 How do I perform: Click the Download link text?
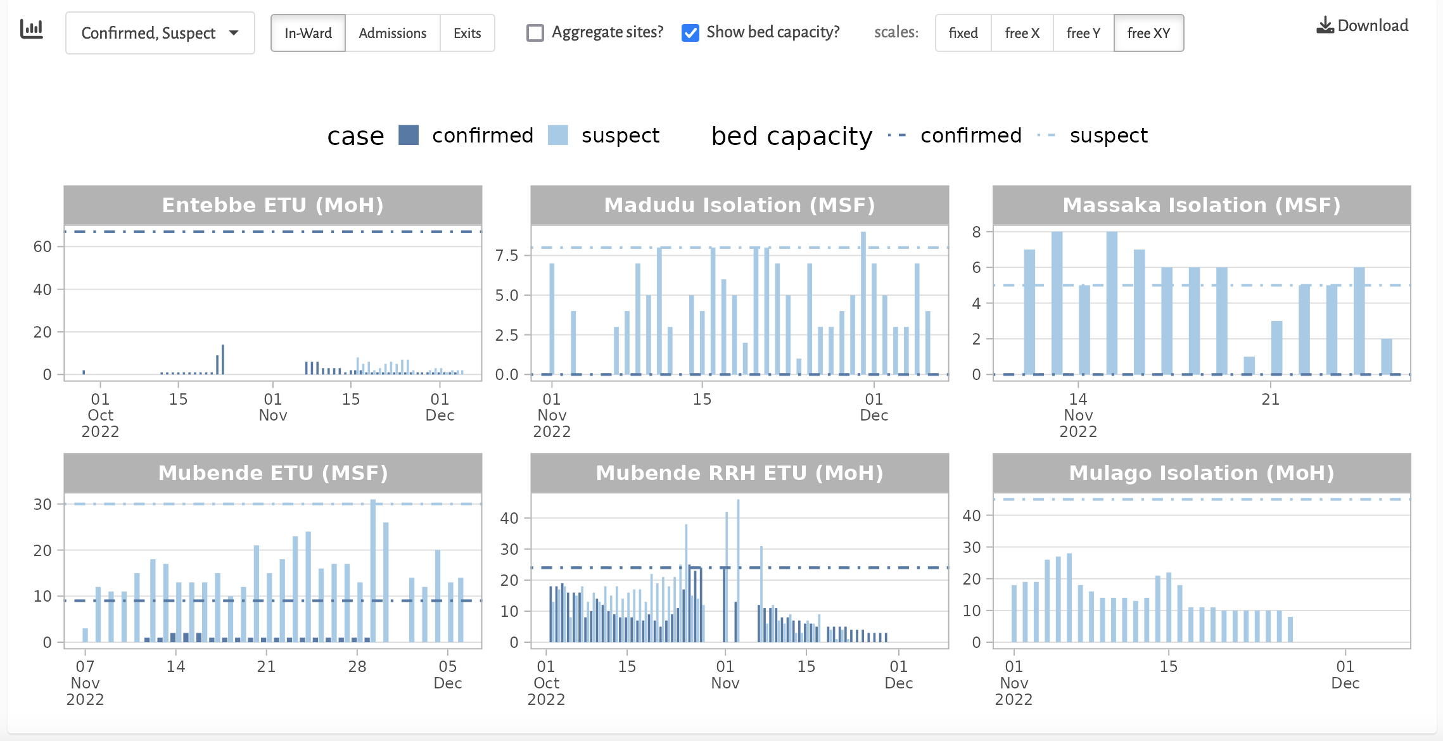(1373, 25)
